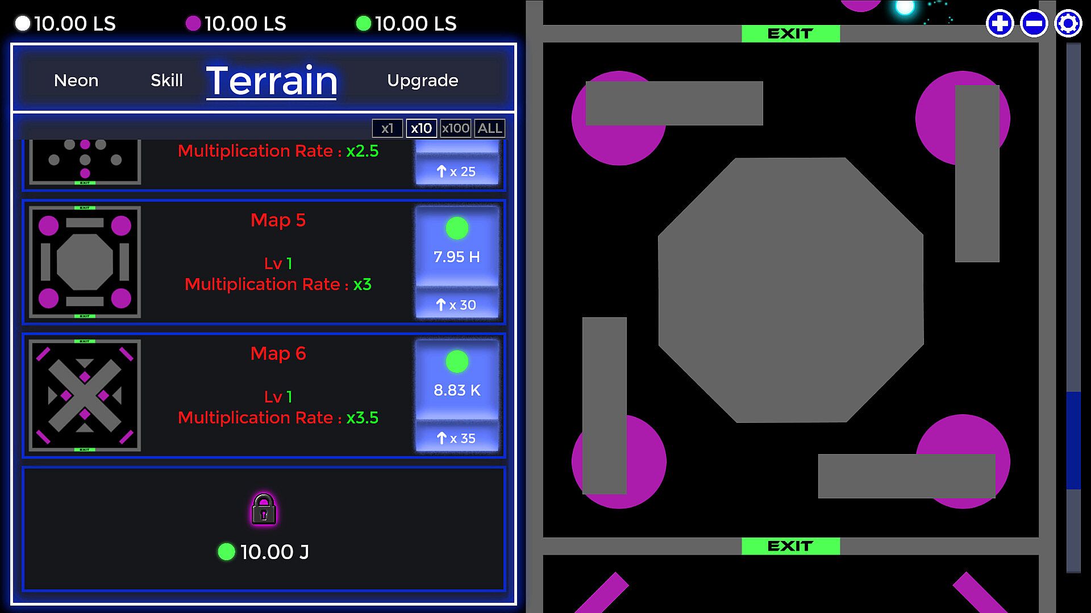Open the settings gear icon
The image size is (1091, 613).
coord(1068,24)
